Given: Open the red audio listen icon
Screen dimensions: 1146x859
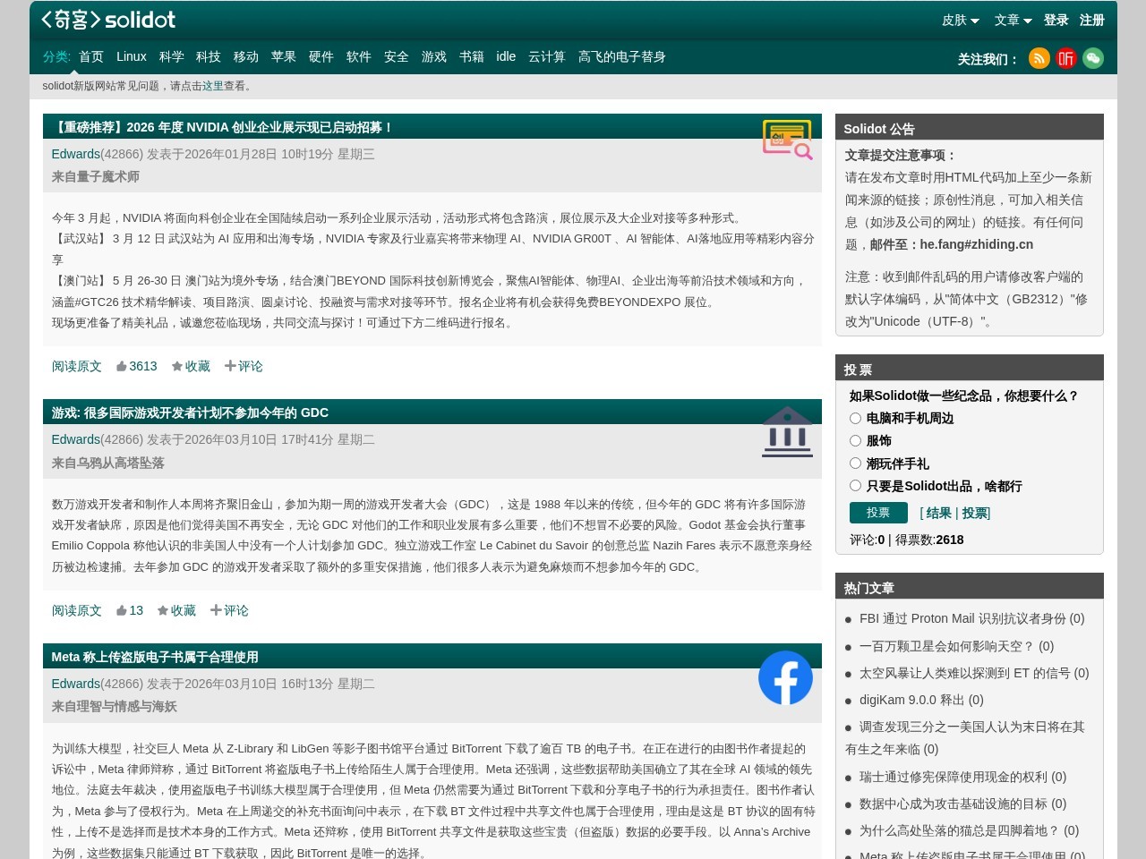Looking at the screenshot, I should [1065, 58].
